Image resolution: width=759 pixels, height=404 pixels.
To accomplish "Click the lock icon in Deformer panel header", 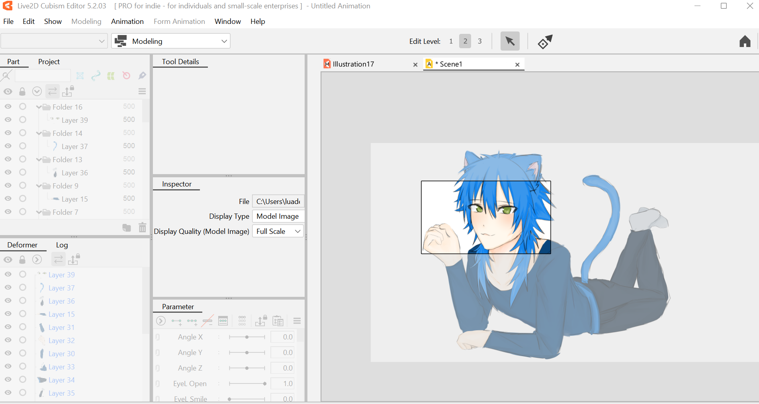I will (22, 260).
